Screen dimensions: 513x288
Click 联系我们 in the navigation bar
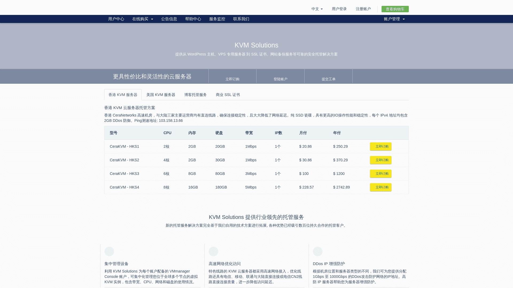tap(241, 19)
